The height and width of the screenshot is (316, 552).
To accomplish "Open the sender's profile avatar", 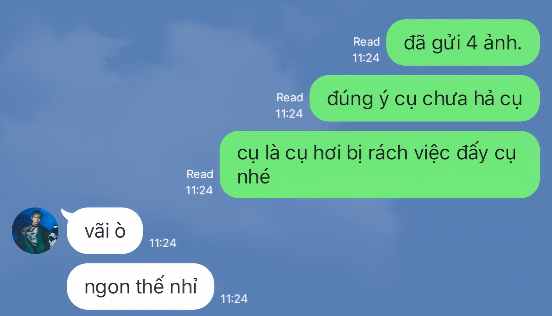I will coord(35,231).
